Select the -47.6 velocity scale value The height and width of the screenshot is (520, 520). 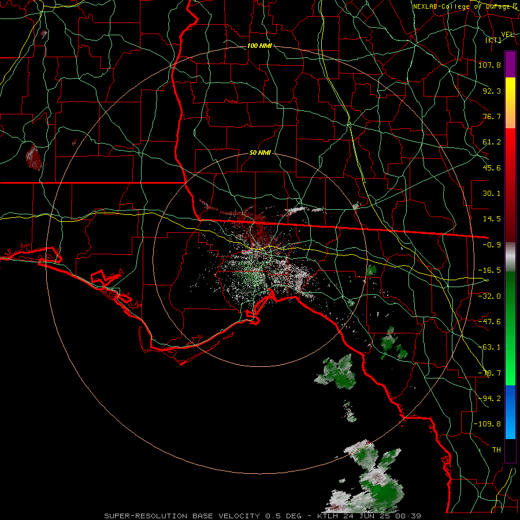[x=489, y=322]
